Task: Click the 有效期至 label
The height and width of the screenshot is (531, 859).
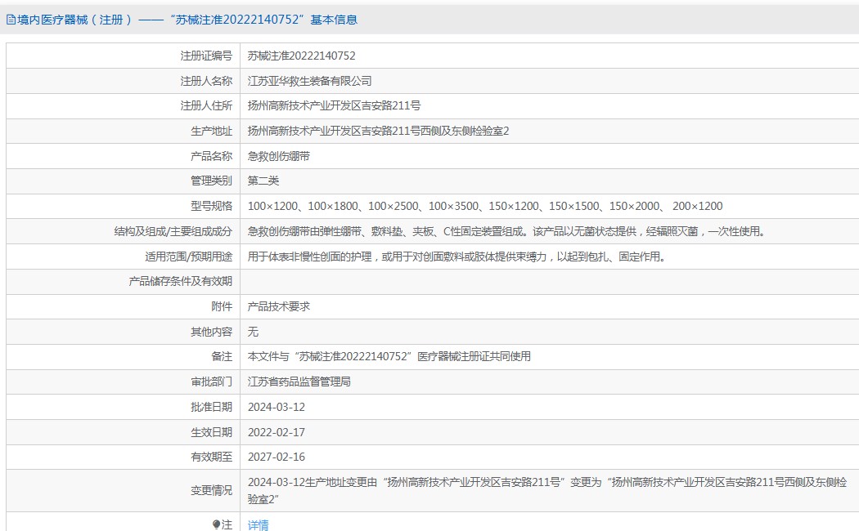Action: [x=211, y=457]
